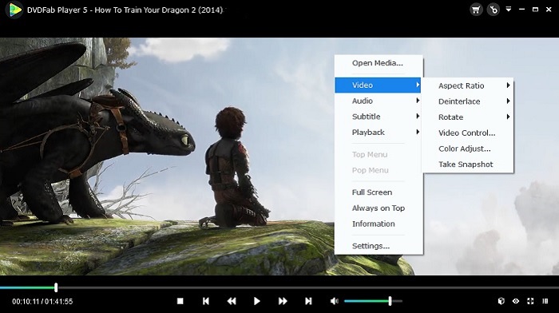This screenshot has height=313, width=559.
Task: Open Video Control... dialog
Action: coord(468,133)
